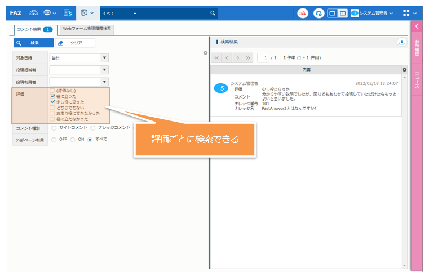This screenshot has width=429, height=277.
Task: Open the globe web menu icon
Action: (47, 12)
